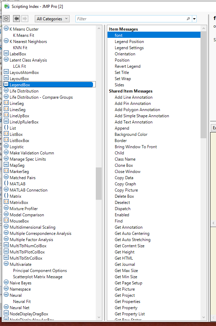Select Delete Box message
Screen dimensions: 216x326
point(124,196)
